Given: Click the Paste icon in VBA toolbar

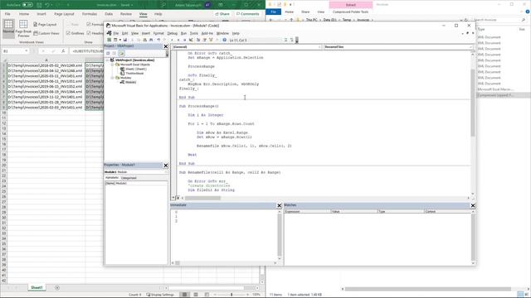Looking at the screenshot, I should pyautogui.click(x=145, y=40).
